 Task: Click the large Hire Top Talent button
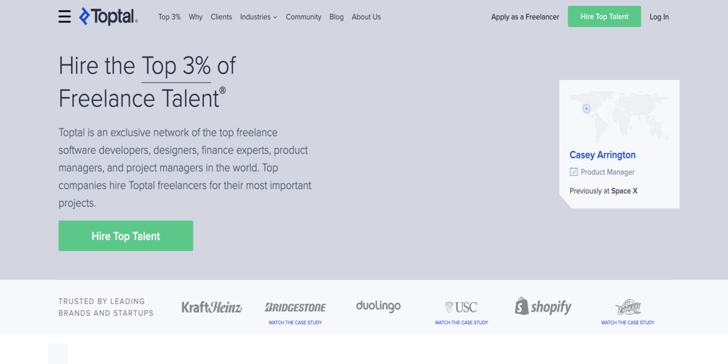pyautogui.click(x=126, y=236)
